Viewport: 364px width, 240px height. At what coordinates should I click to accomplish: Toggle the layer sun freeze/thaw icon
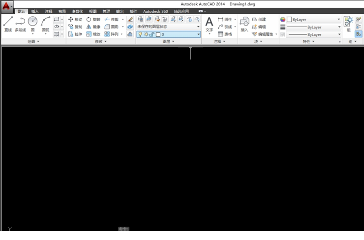click(x=146, y=34)
